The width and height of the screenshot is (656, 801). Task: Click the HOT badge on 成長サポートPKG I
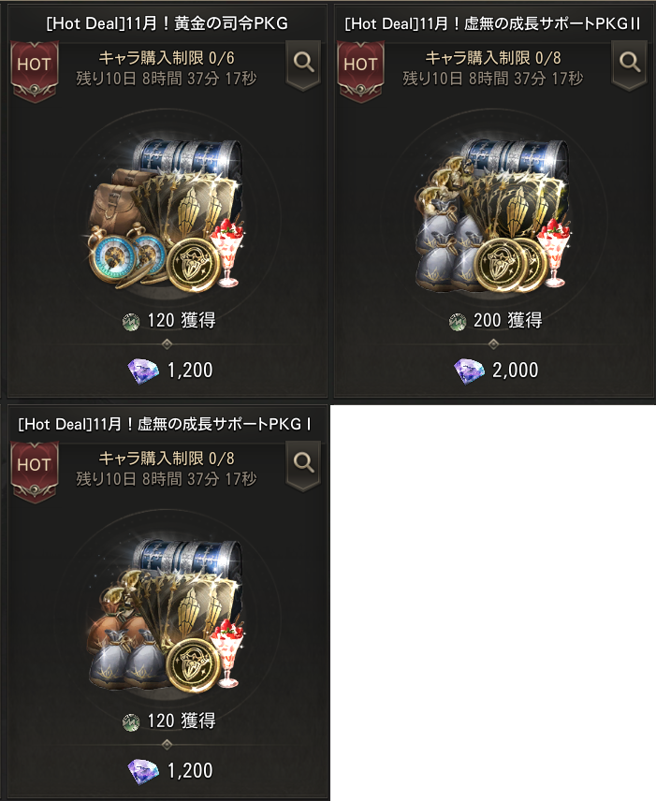click(x=35, y=472)
